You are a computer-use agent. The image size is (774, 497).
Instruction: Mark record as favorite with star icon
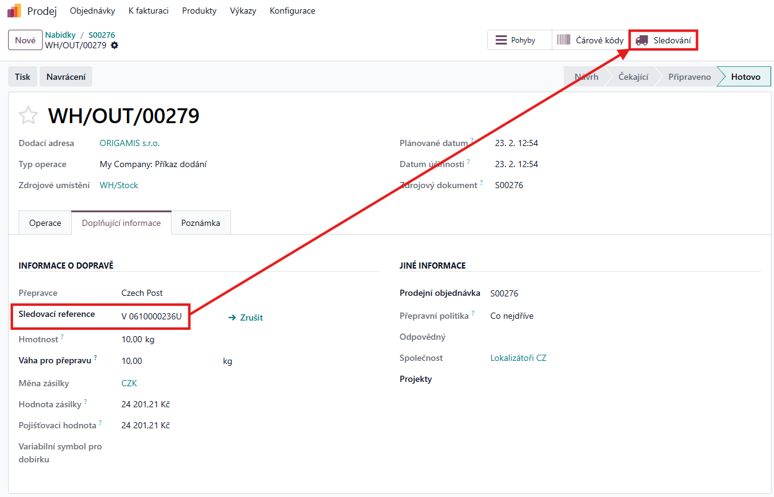pos(28,116)
